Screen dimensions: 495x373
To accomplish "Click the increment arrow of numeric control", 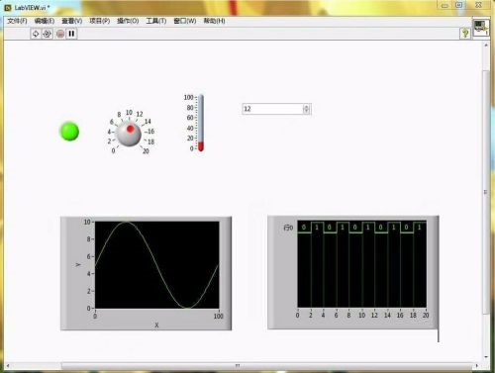I will [x=307, y=107].
